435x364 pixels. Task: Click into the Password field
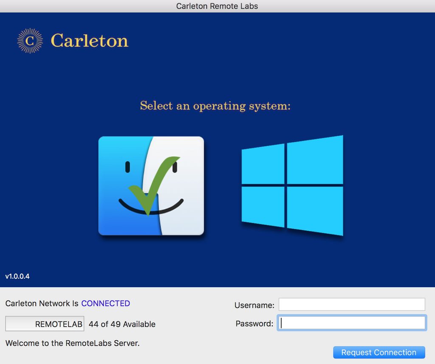(352, 323)
